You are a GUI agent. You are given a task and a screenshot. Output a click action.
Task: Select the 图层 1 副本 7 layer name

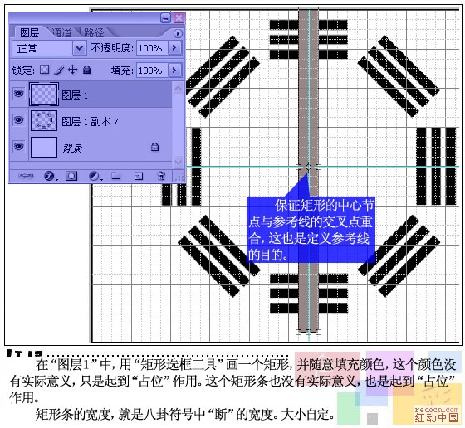coord(90,121)
